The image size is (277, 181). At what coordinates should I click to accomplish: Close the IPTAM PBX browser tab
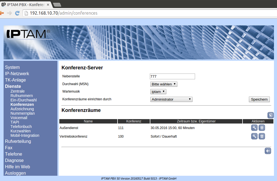point(48,5)
